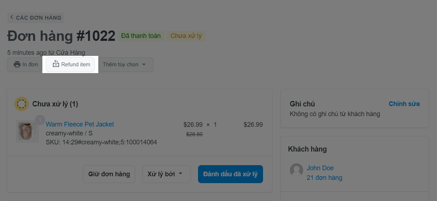This screenshot has width=437, height=201.
Task: Click the Đã thanh toán status badge
Action: 141,36
